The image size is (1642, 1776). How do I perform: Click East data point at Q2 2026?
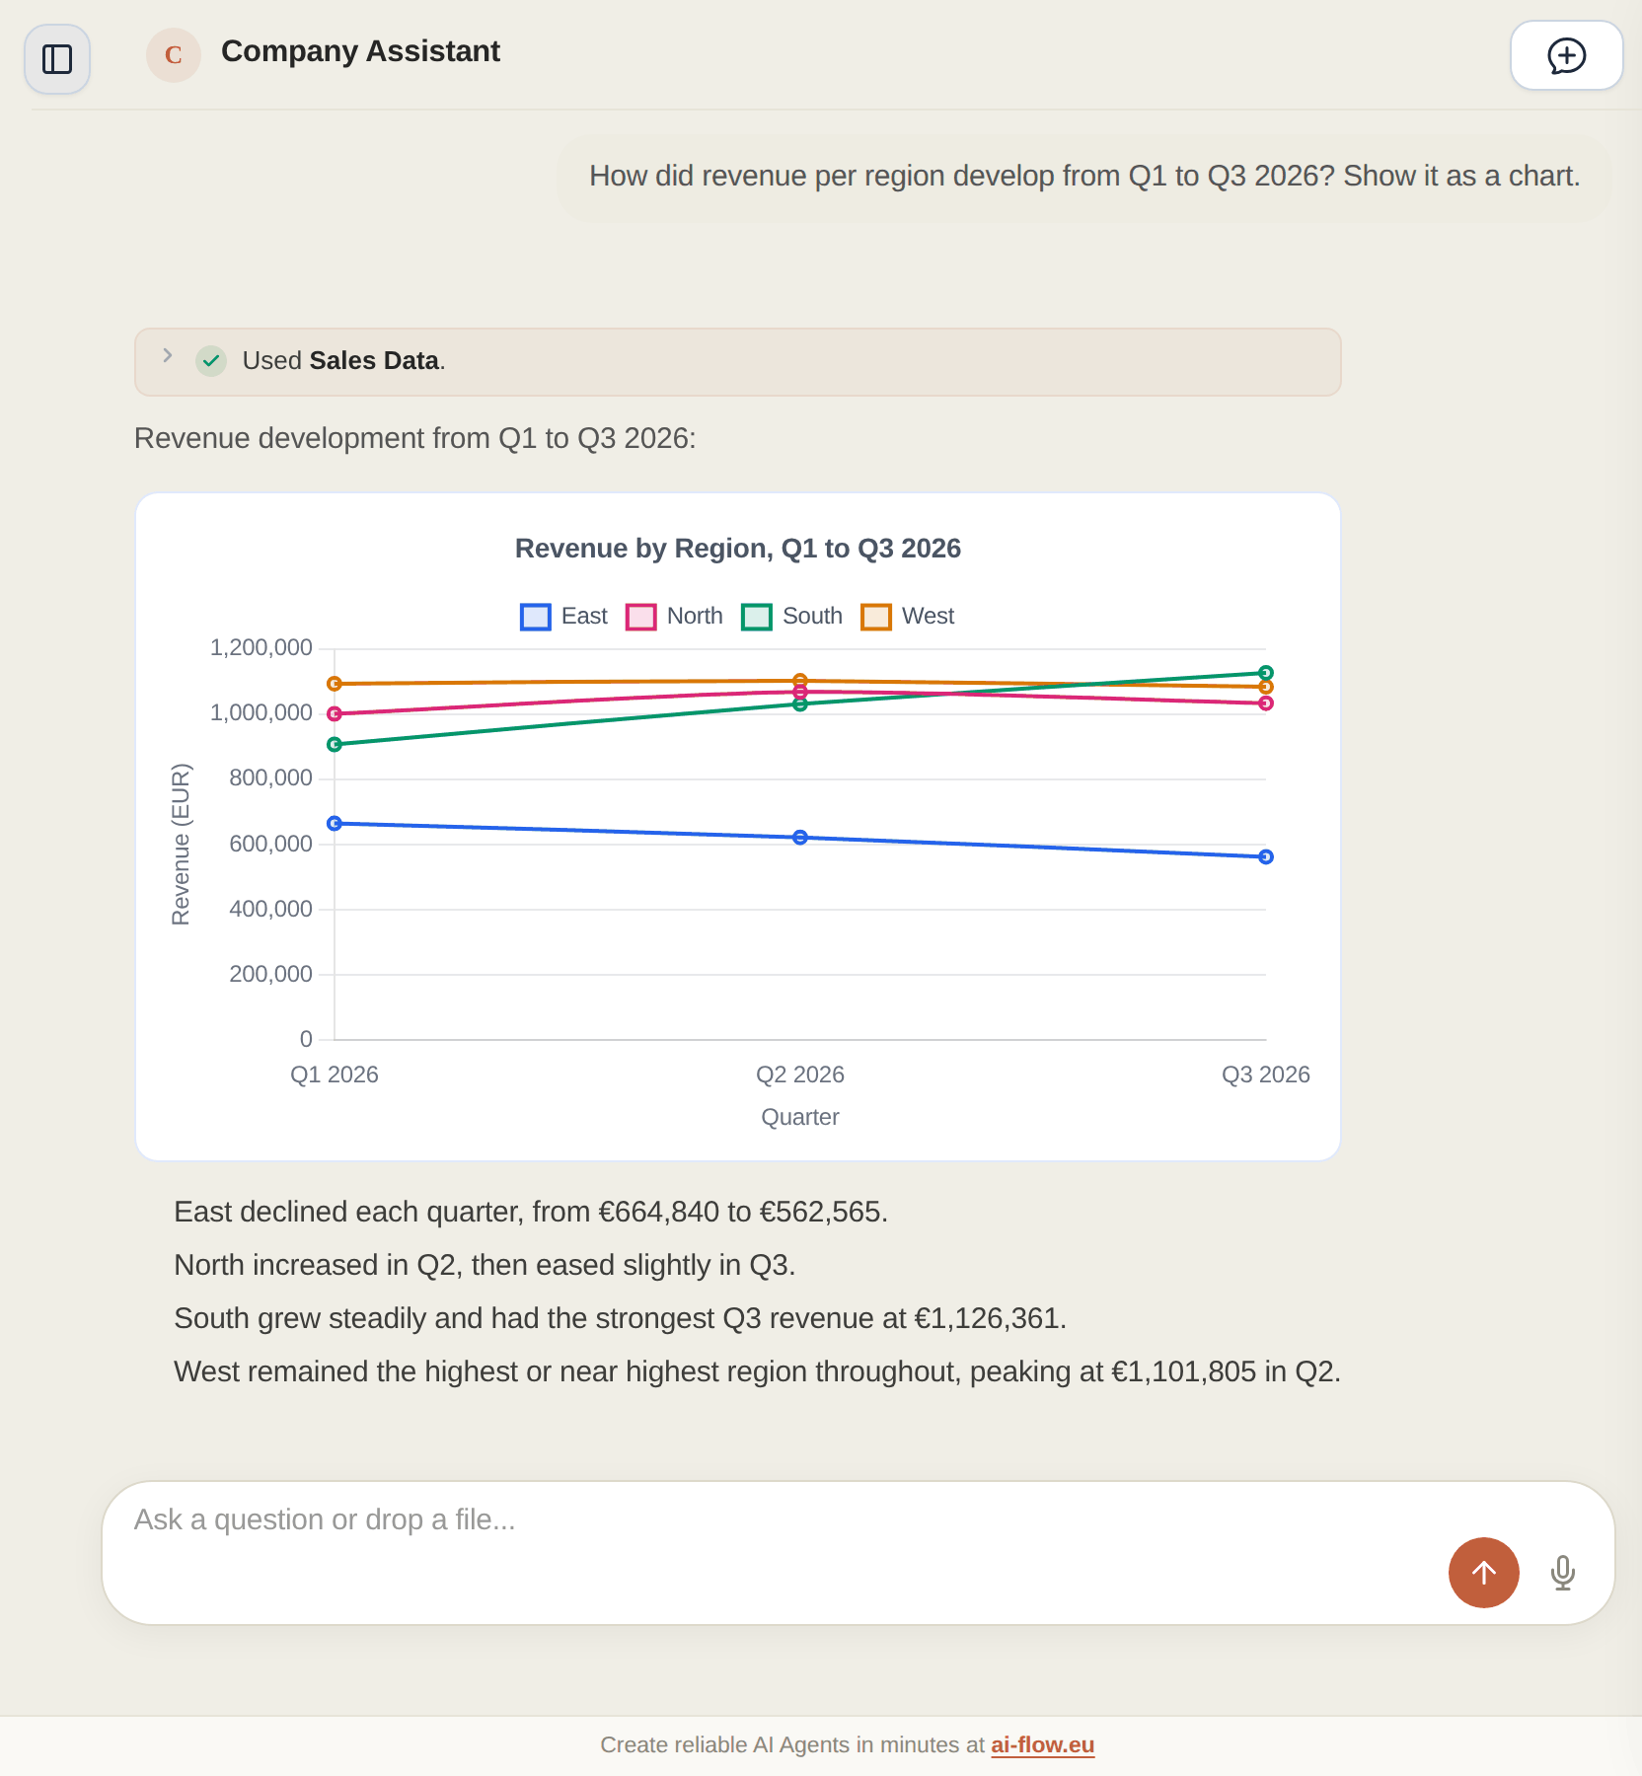click(x=800, y=838)
